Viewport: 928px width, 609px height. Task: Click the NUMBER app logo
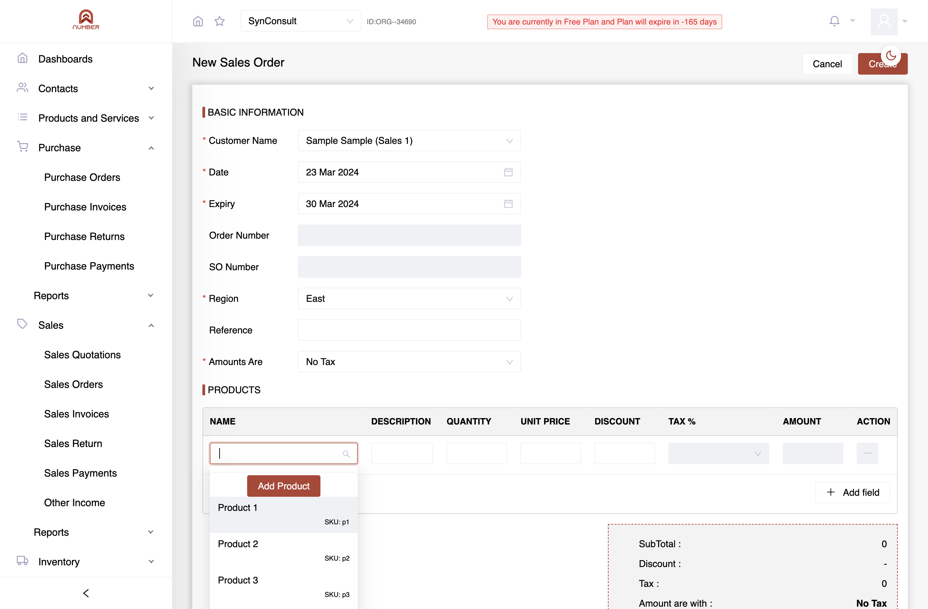pyautogui.click(x=86, y=19)
